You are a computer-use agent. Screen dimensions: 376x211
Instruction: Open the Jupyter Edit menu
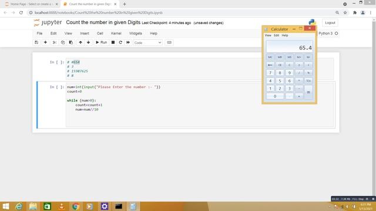[53, 33]
